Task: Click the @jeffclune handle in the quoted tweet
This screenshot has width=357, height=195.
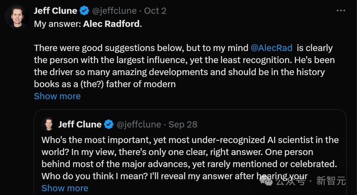Action: (x=138, y=124)
